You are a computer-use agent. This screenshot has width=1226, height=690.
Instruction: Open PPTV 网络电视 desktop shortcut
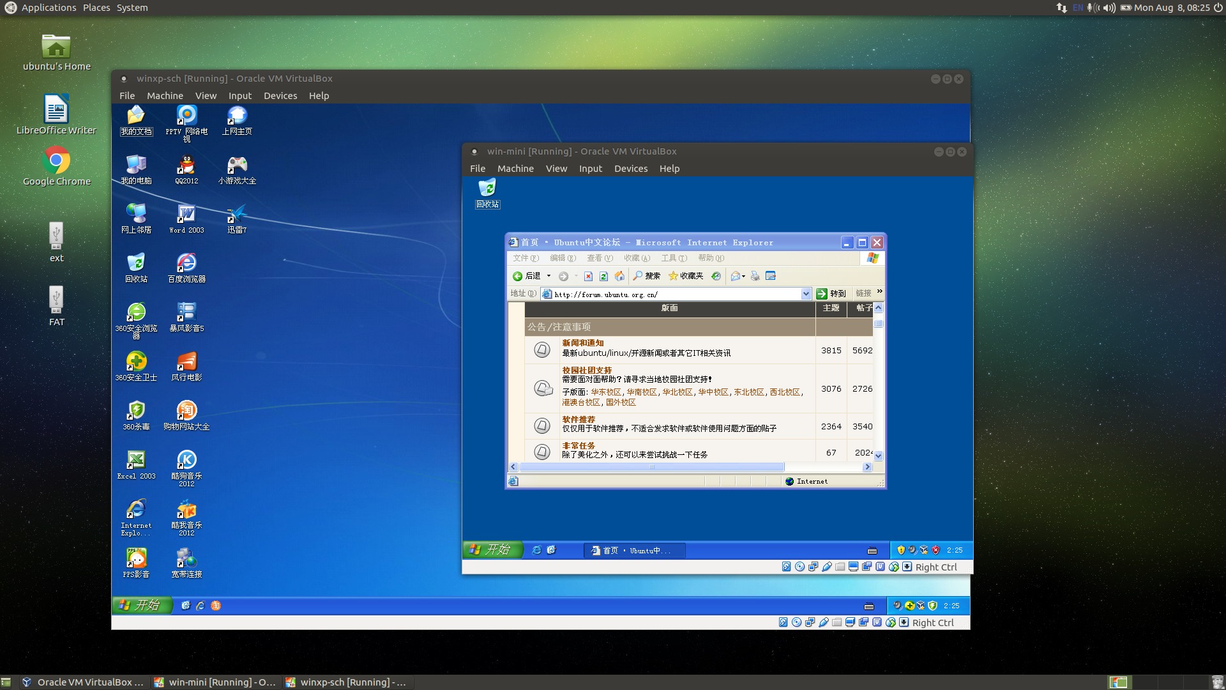pos(186,123)
